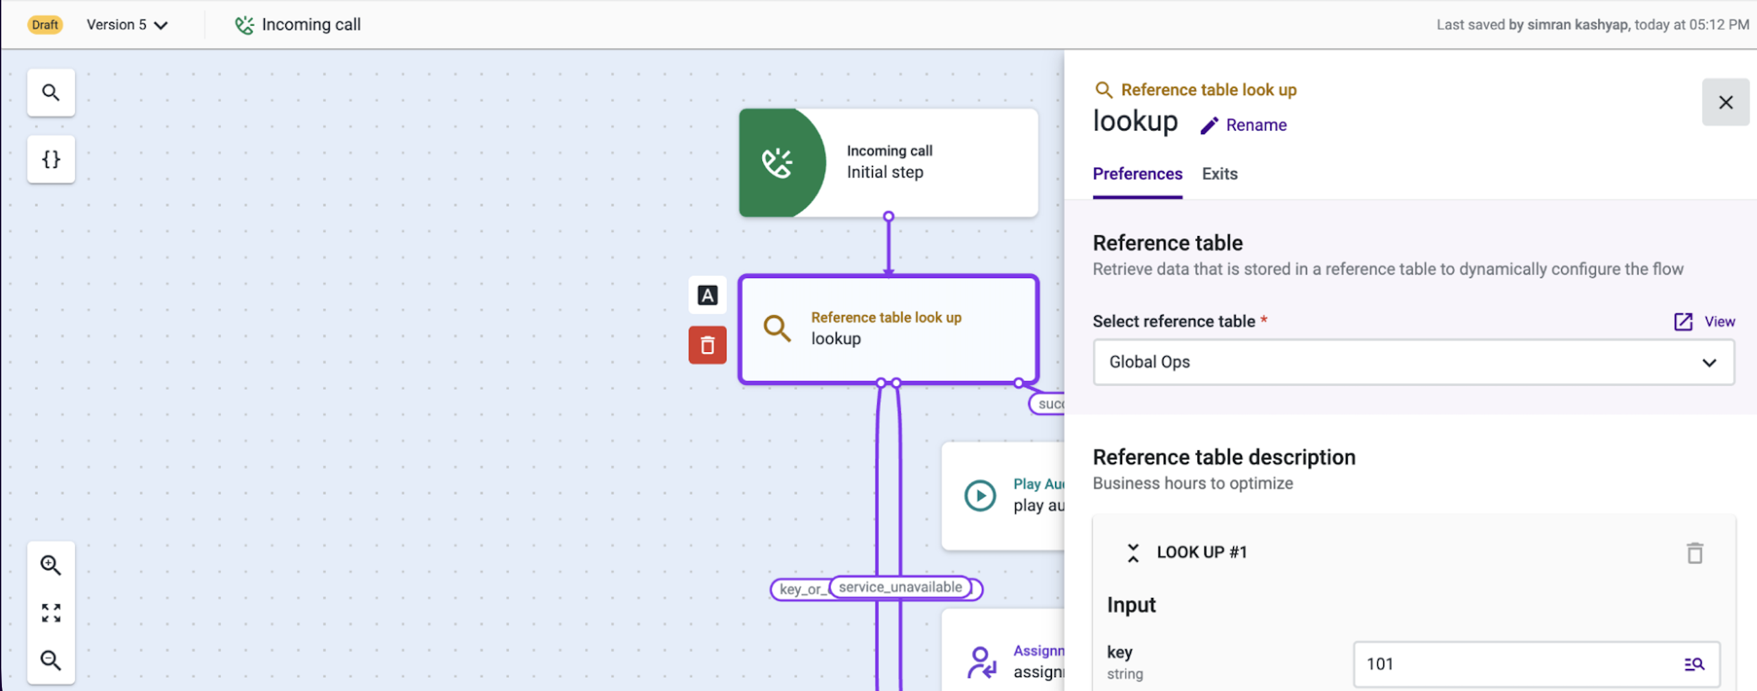This screenshot has height=691, width=1757.
Task: Click the A annotation button beside lookup node
Action: [708, 296]
